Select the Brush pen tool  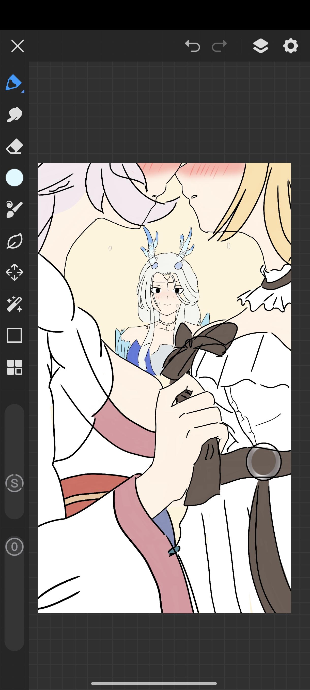coord(14,83)
